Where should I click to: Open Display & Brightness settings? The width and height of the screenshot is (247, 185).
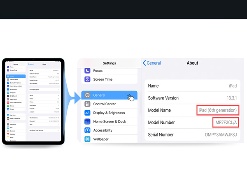[110, 113]
